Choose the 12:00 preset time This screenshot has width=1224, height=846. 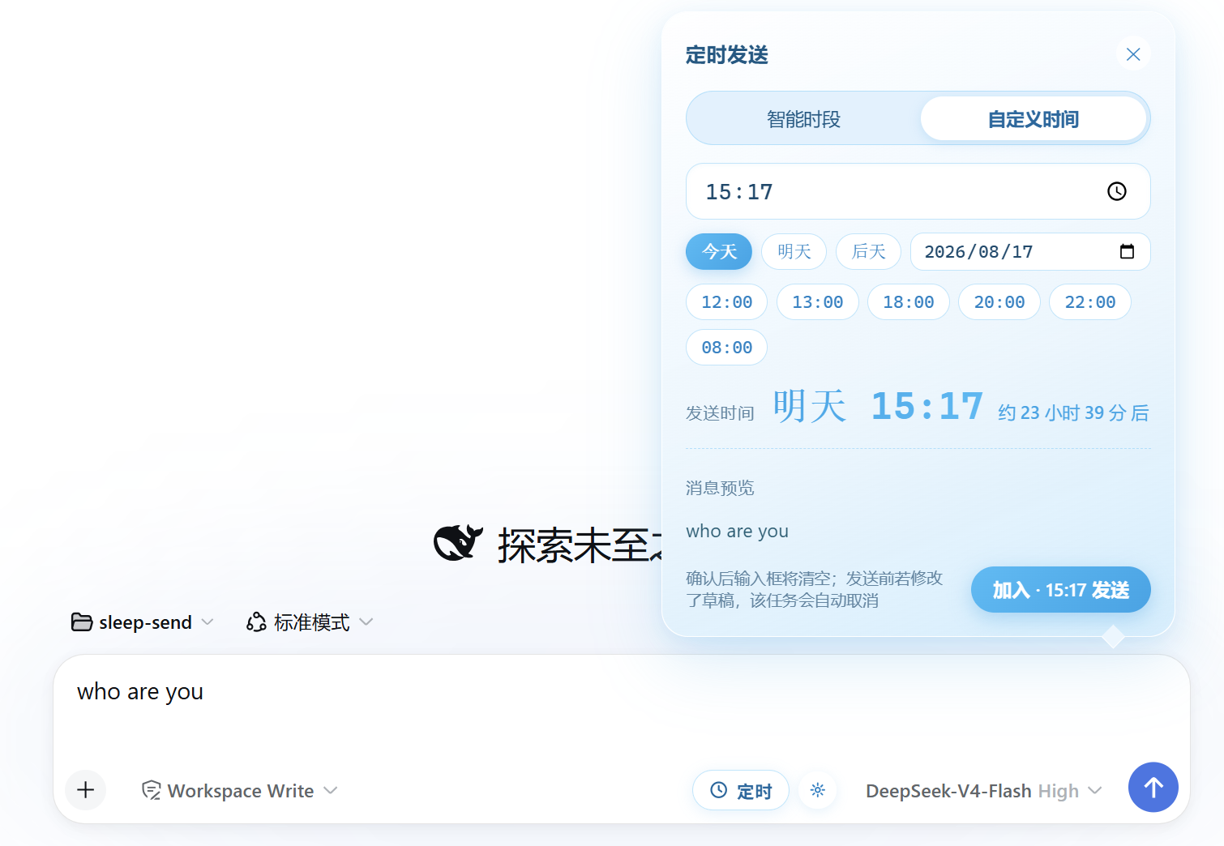pyautogui.click(x=727, y=302)
